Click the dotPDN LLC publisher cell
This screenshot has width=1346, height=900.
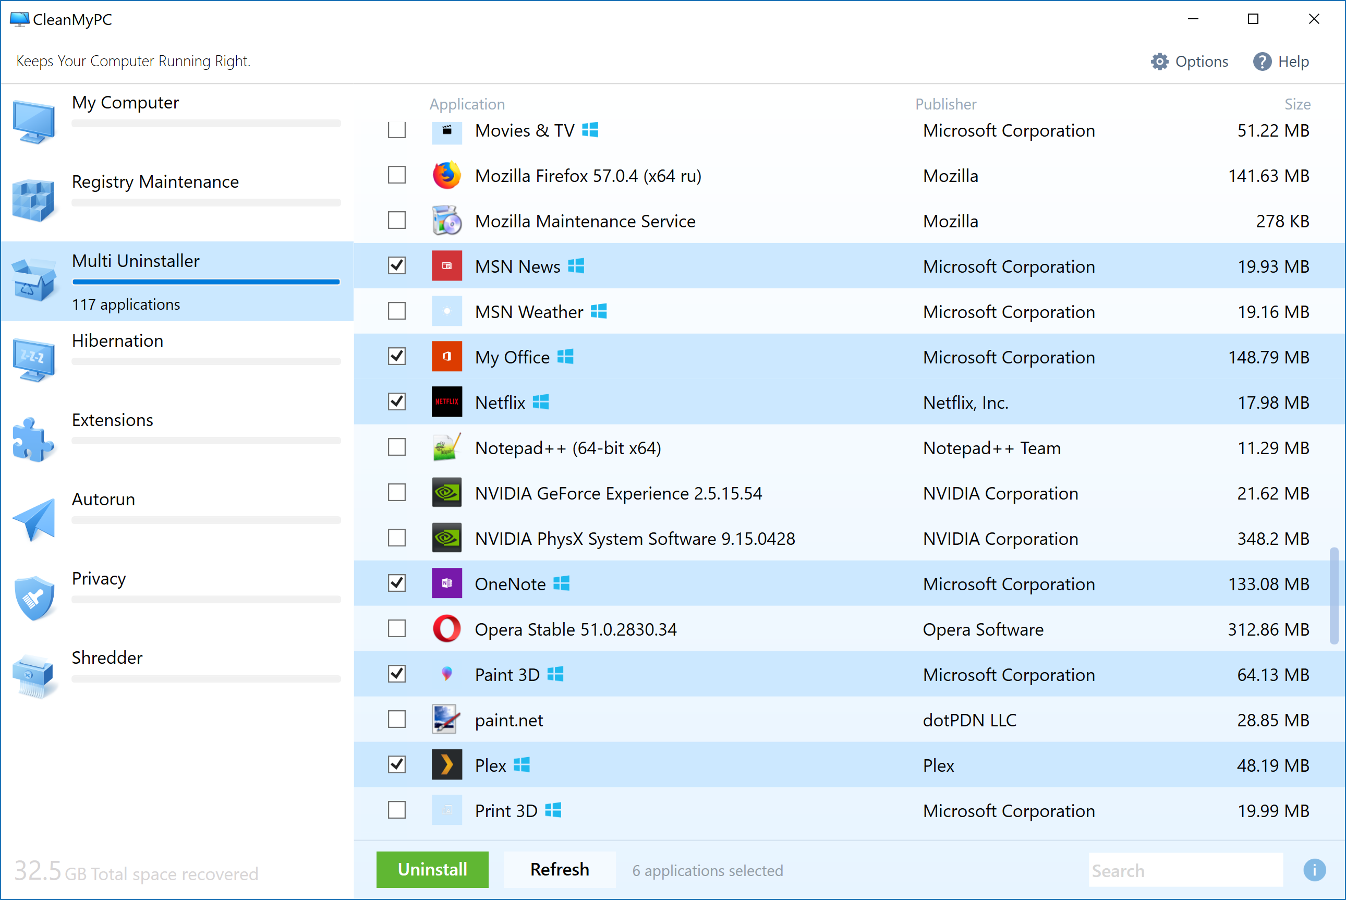point(969,720)
